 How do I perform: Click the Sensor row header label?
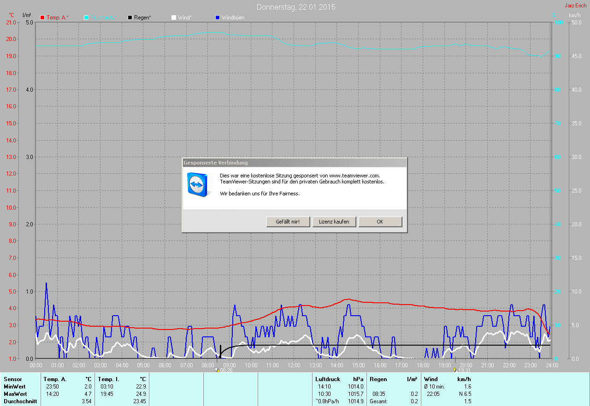[x=12, y=379]
